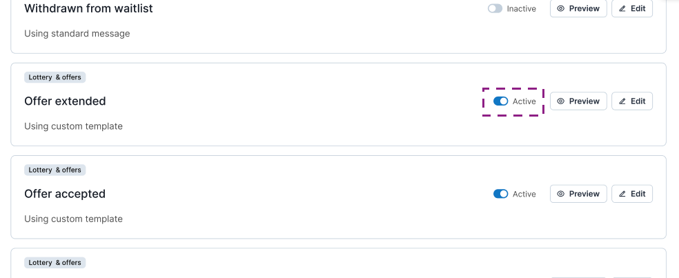The image size is (679, 278).
Task: Select the Offer extended title
Action: 65,101
